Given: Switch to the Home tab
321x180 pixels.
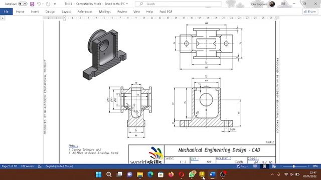Looking at the screenshot, I should click(x=20, y=11).
